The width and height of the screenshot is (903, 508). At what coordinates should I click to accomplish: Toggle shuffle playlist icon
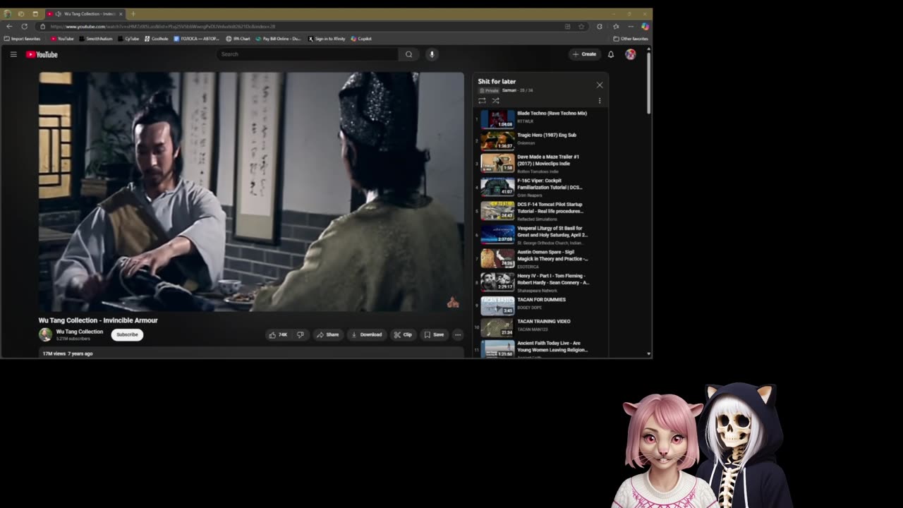[495, 101]
